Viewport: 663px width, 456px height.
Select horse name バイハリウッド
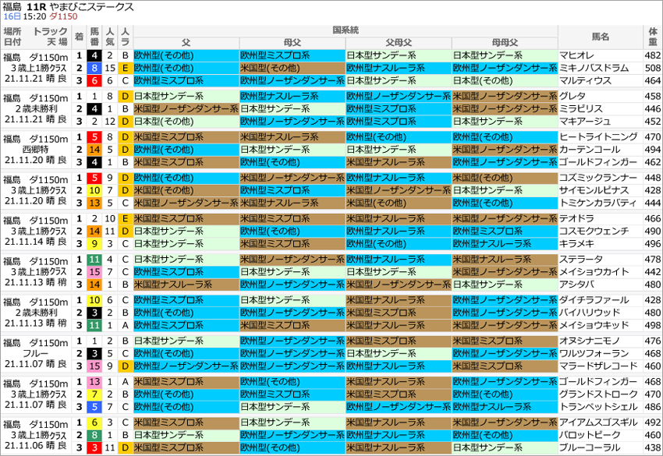(x=590, y=313)
